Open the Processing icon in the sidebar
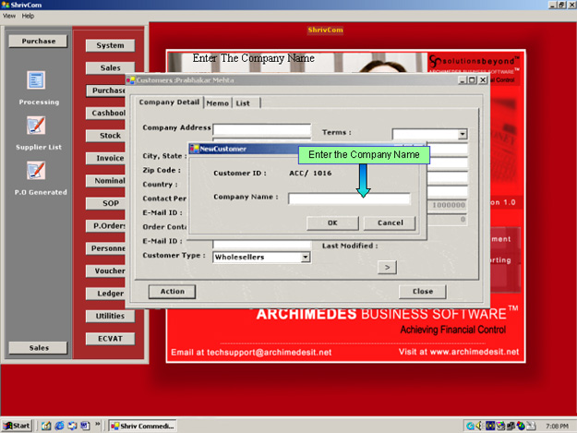577x433 pixels. [x=36, y=81]
